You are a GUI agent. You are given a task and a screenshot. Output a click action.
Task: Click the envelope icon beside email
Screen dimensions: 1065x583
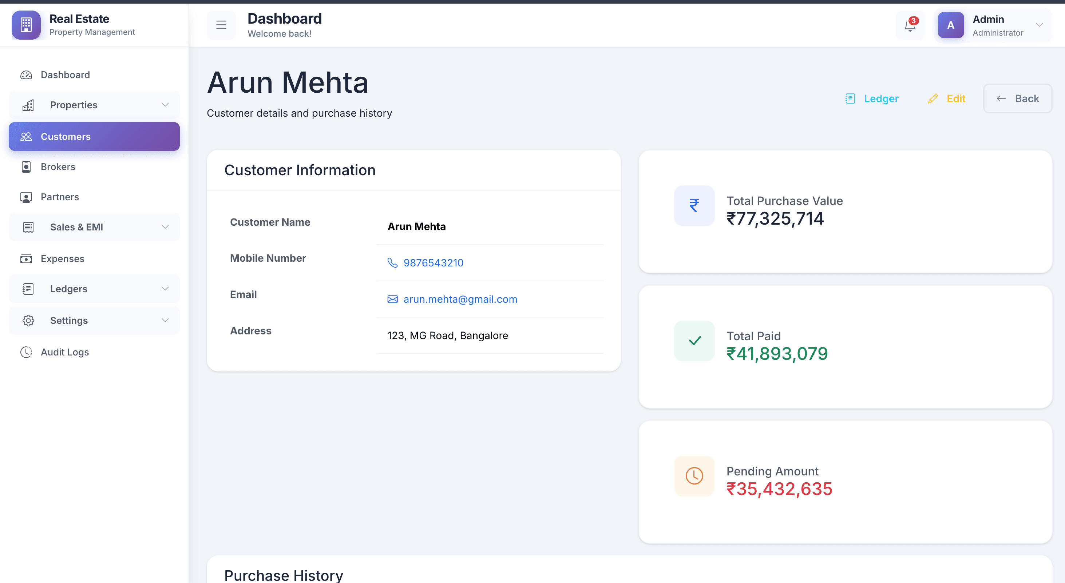point(392,299)
